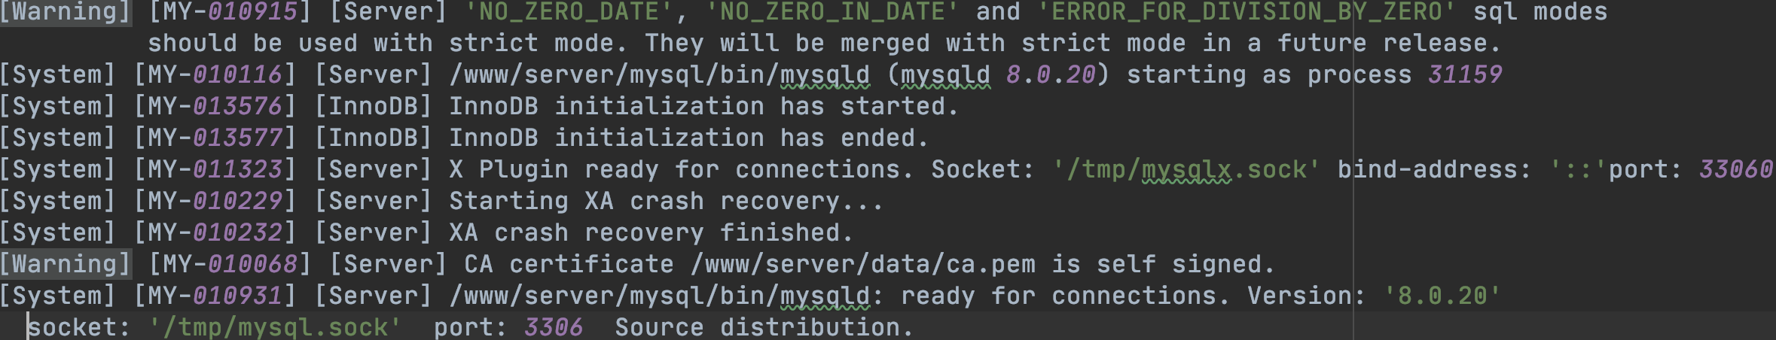Click the version number 8.0.20 in parentheses
This screenshot has width=1776, height=340.
pyautogui.click(x=1051, y=74)
